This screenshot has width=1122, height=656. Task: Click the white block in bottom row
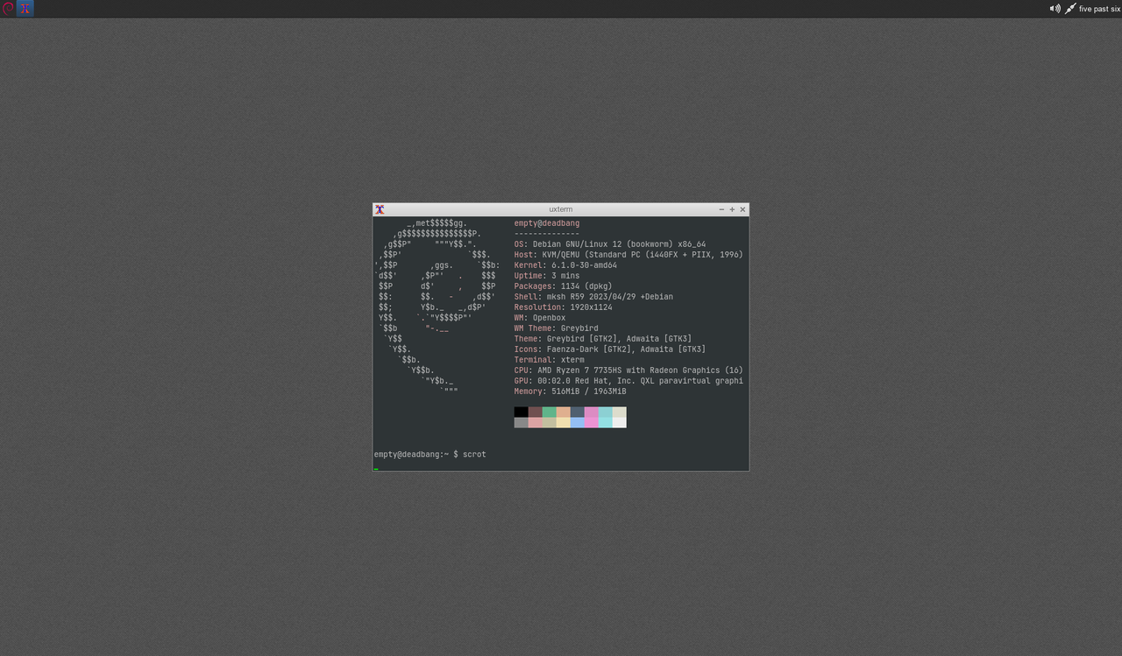[620, 422]
